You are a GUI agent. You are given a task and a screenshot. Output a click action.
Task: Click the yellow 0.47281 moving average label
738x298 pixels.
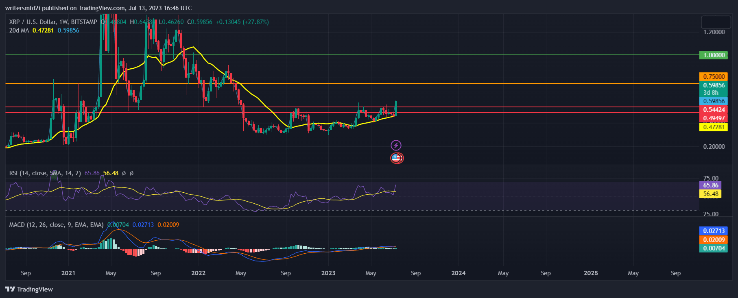pos(714,127)
